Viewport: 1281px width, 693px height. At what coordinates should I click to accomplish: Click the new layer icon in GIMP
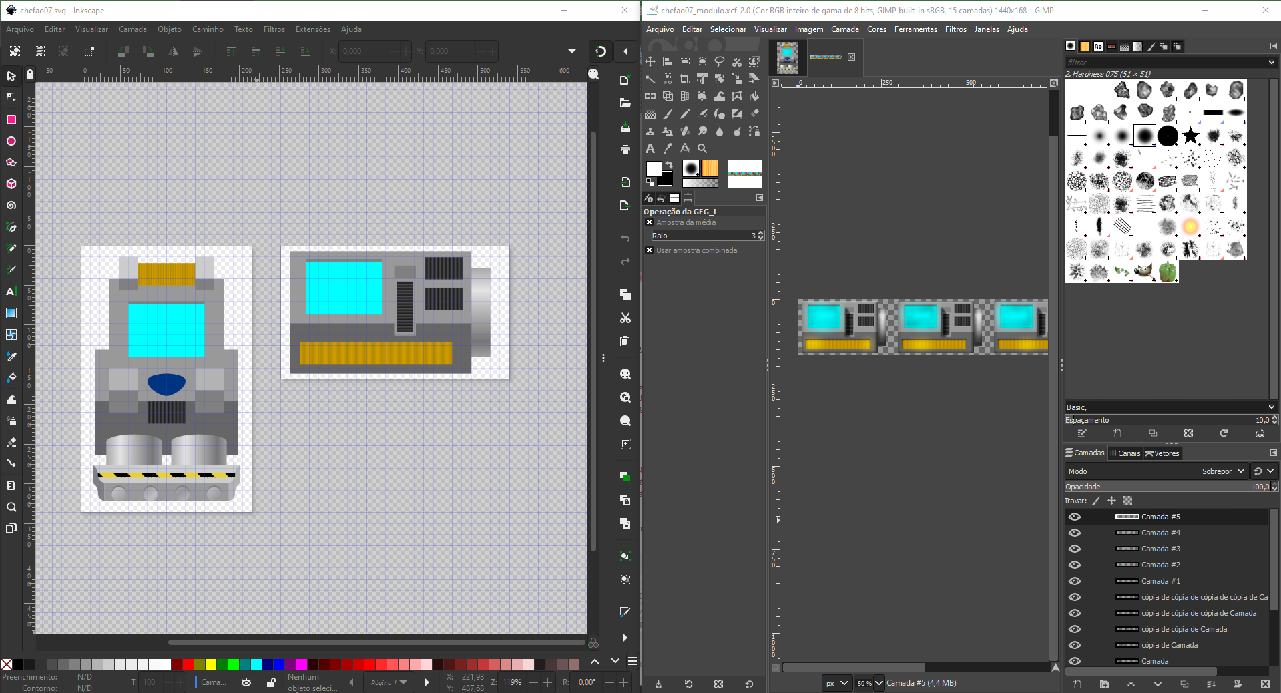click(1077, 684)
